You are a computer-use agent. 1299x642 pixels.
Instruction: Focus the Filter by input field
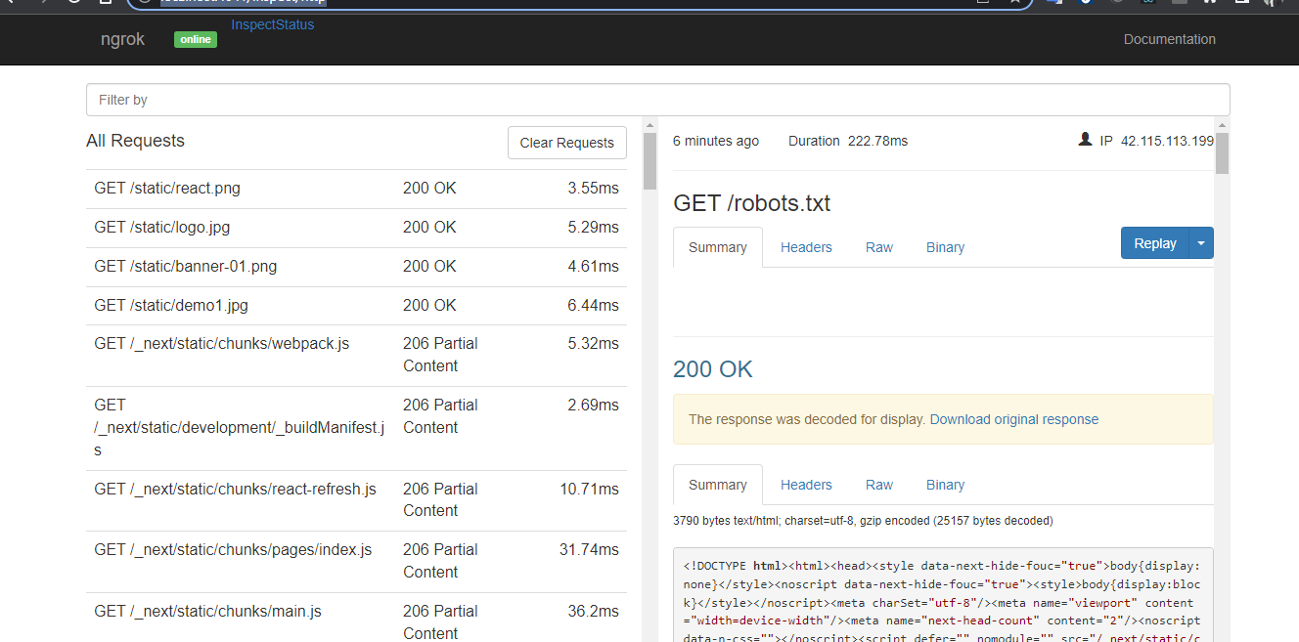click(x=657, y=100)
